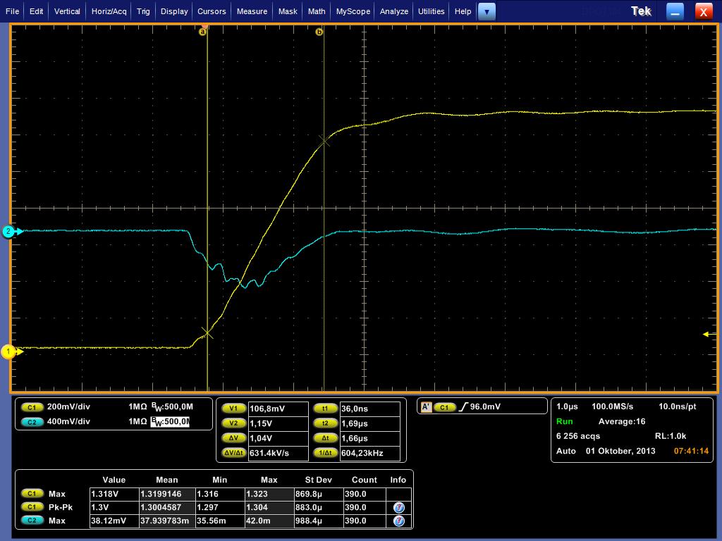Screen dimensions: 722x541
Task: Open the Measure menu
Action: pos(252,11)
